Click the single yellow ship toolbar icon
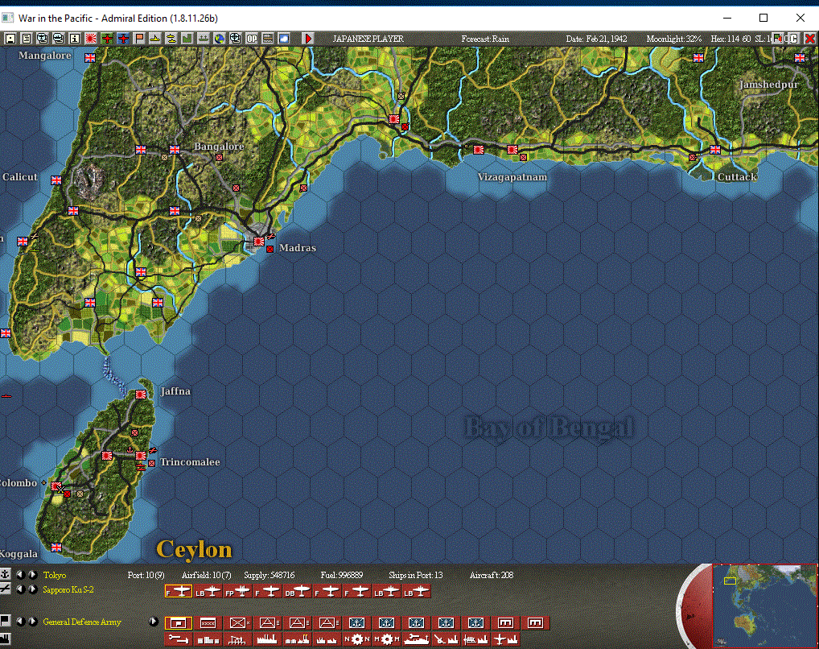819x649 pixels. coord(155,38)
